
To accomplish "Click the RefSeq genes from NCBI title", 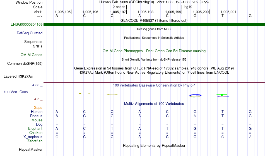I will [x=154, y=29].
